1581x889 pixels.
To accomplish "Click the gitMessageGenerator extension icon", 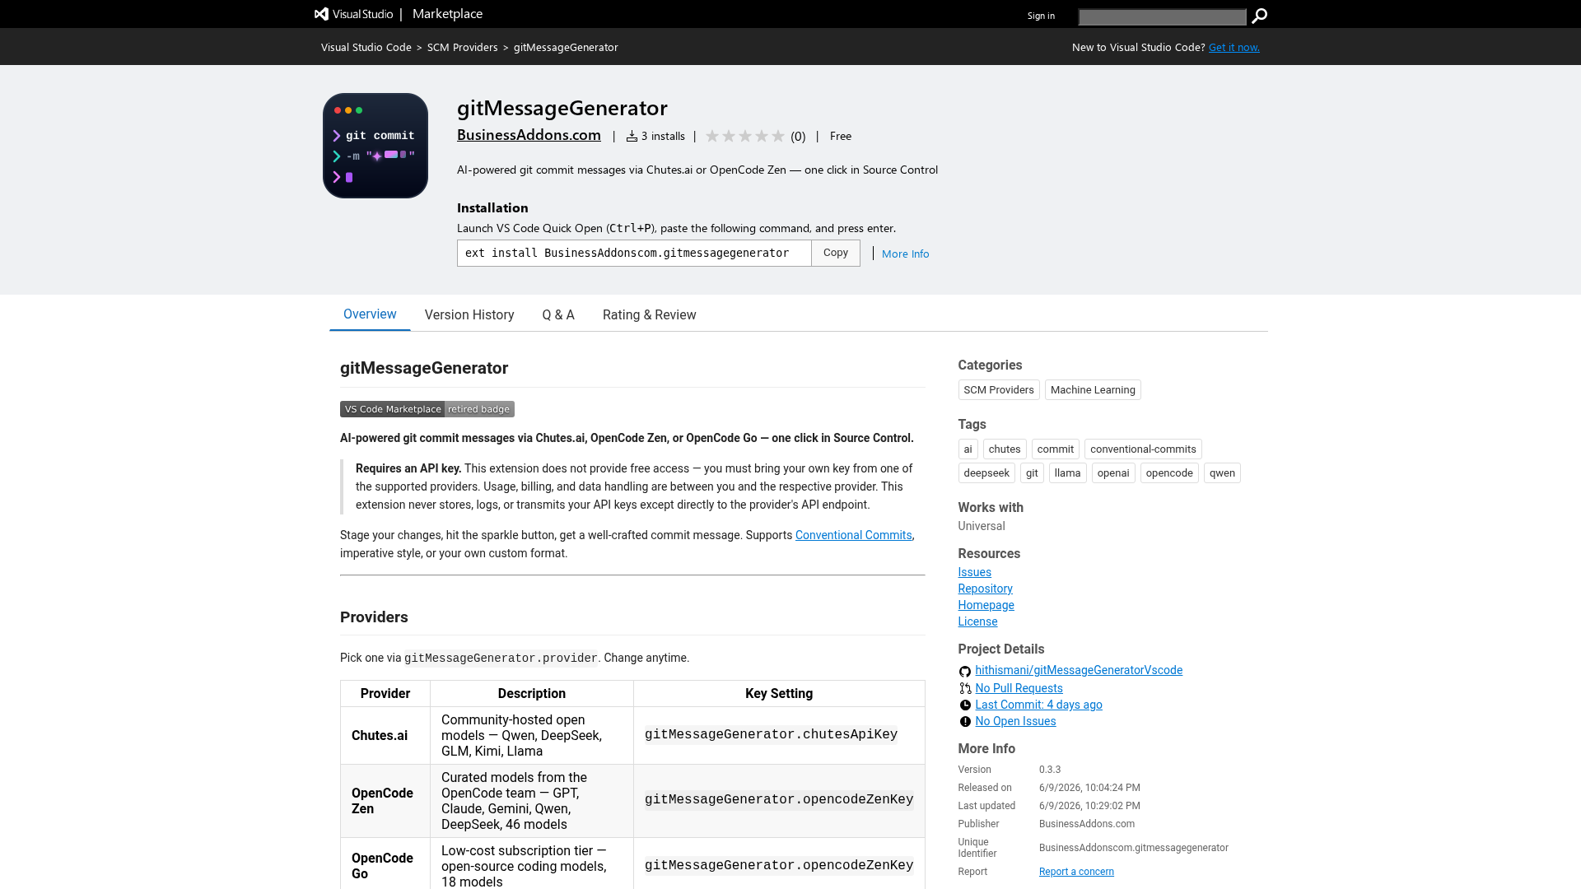I will 375,146.
